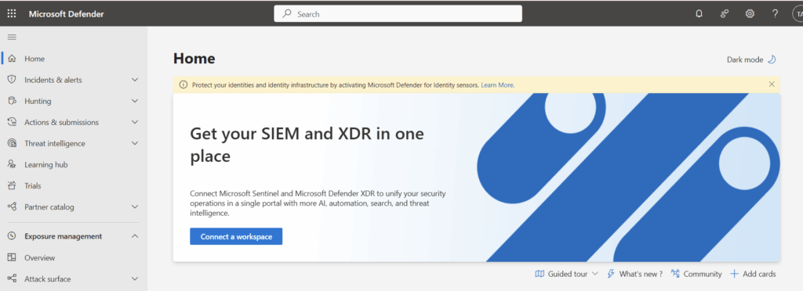803x291 pixels.
Task: Click the Attack surface icon
Action: click(12, 278)
